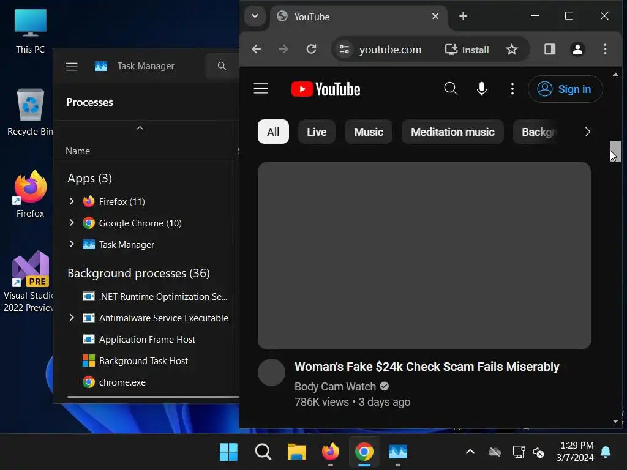Switch to Task Manager on taskbar
This screenshot has height=470, width=627.
(x=398, y=452)
